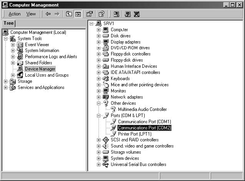Screen dimensions: 245x181
Task: Toggle the Show/Hide Console Tree icon
Action: (x=78, y=14)
